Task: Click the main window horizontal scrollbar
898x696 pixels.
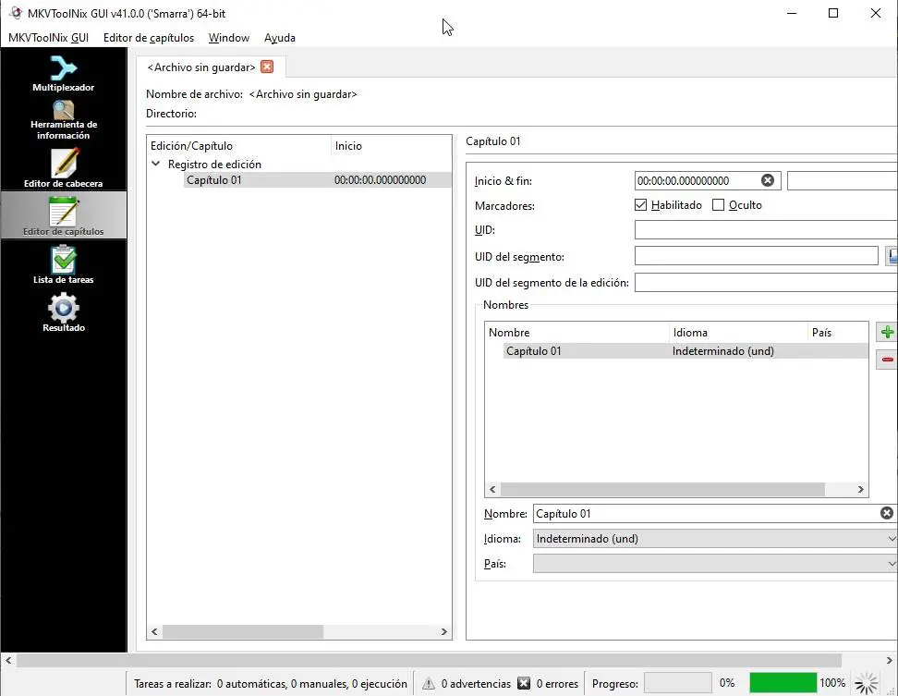Action: pyautogui.click(x=429, y=661)
